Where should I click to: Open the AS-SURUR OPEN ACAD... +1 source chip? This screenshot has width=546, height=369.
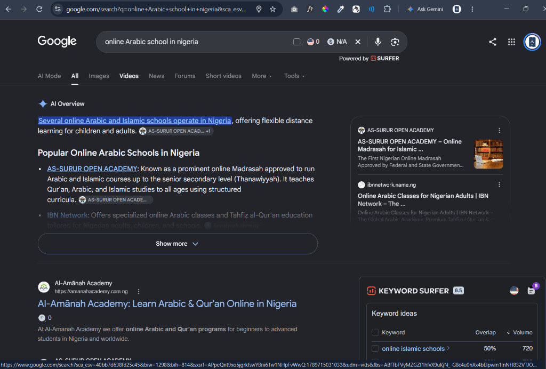(x=176, y=131)
